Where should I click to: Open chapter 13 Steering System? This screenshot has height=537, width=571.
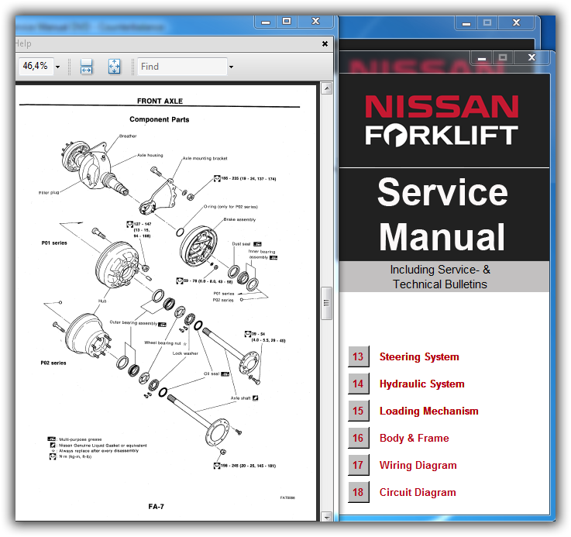click(x=419, y=356)
